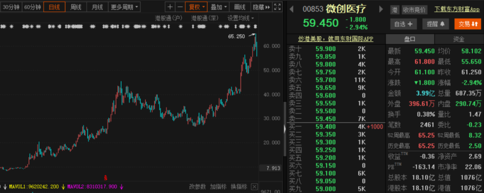Switch to 盘口 tab
Image resolution: width=484 pixels, height=193 pixels.
coord(410,39)
